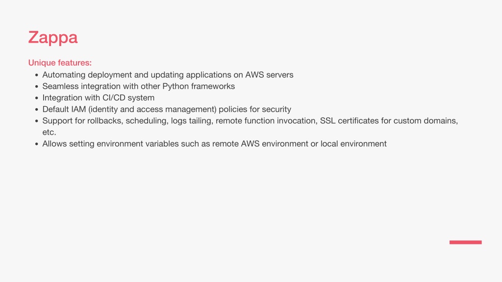Click the bullet about automating deployment on AWS
Viewport: 502px width, 282px height.
168,75
